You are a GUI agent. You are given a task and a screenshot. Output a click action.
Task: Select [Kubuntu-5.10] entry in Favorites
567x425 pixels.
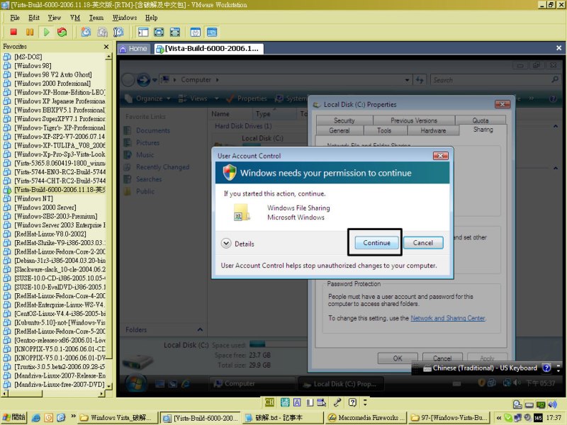pyautogui.click(x=60, y=323)
